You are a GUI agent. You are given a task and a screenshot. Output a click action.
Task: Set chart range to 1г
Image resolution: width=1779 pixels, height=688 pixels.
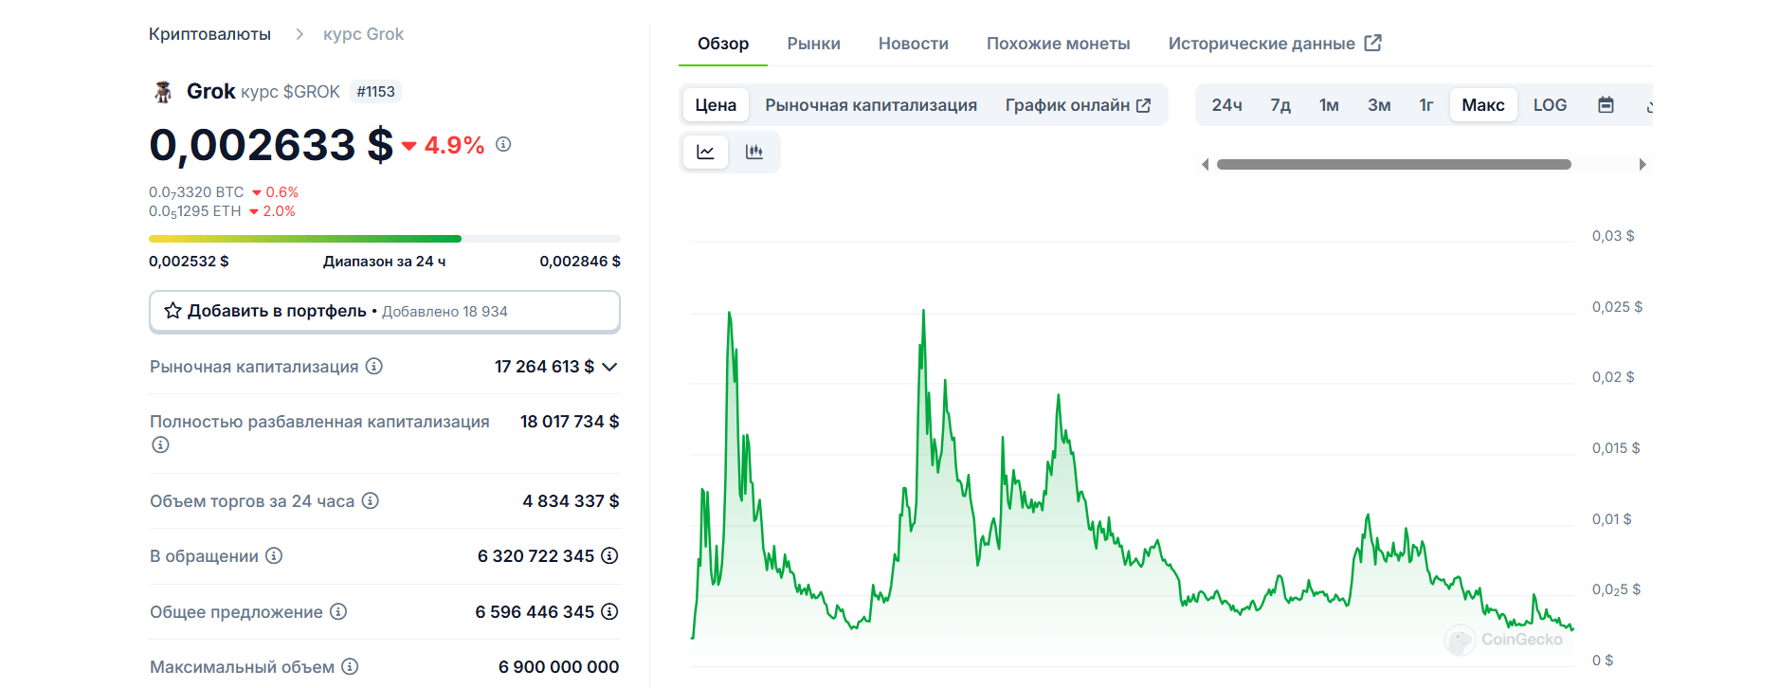point(1426,105)
